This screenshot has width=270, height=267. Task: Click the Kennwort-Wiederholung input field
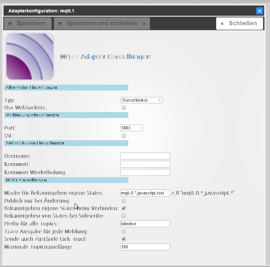[x=145, y=172]
